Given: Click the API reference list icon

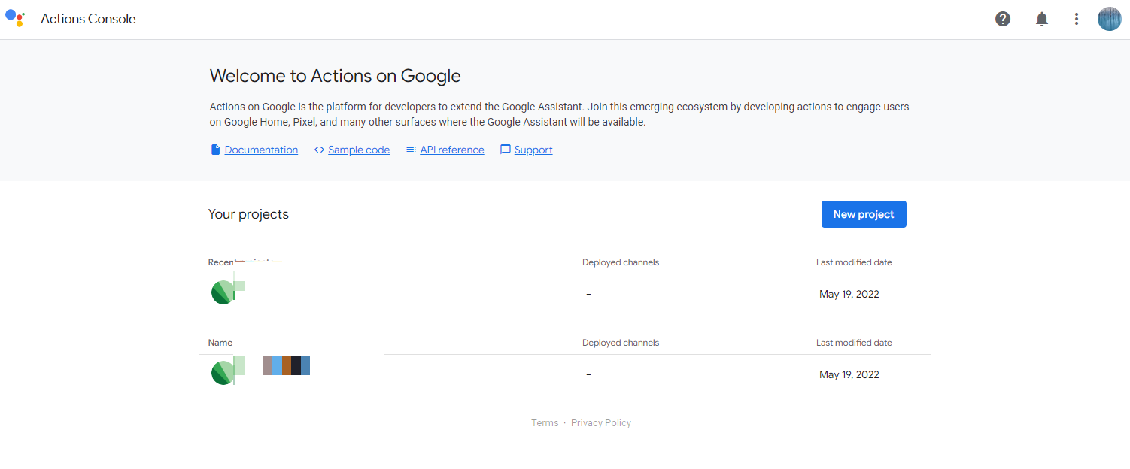Looking at the screenshot, I should (411, 150).
